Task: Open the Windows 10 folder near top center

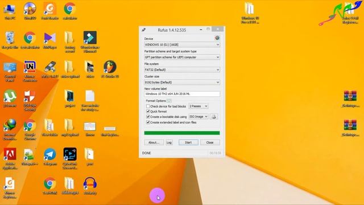Action: pyautogui.click(x=250, y=13)
